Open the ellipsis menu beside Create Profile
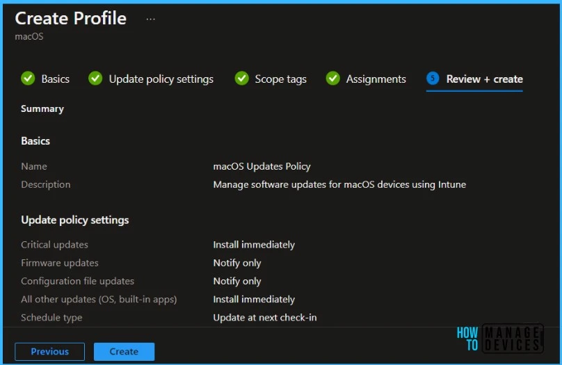This screenshot has height=365, width=562. (x=150, y=19)
